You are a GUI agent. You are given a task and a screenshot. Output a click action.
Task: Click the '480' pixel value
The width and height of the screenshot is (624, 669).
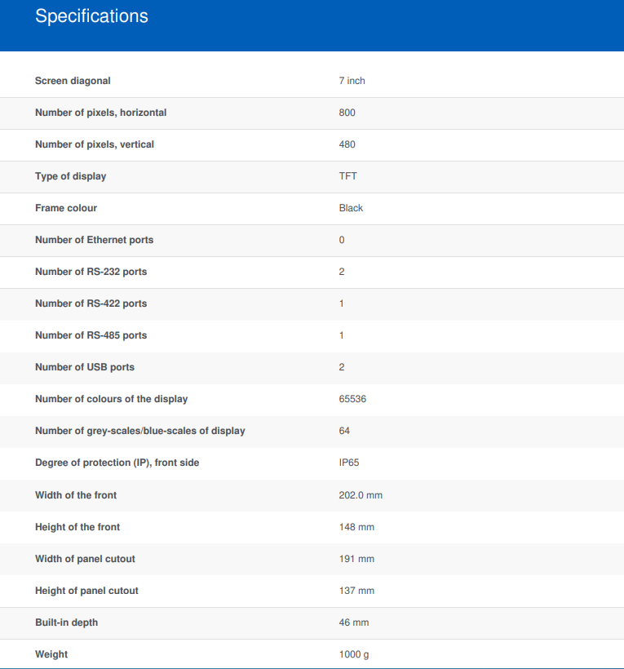347,144
